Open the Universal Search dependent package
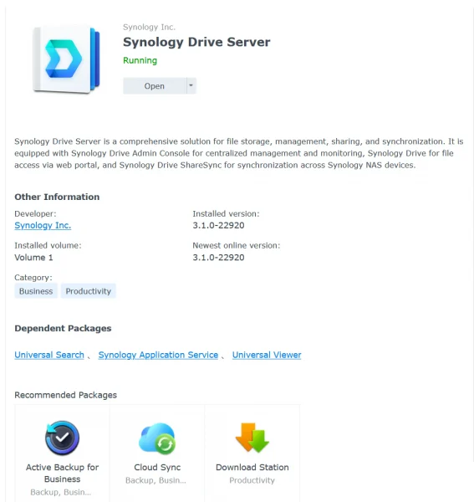Image resolution: width=474 pixels, height=502 pixels. coord(49,355)
